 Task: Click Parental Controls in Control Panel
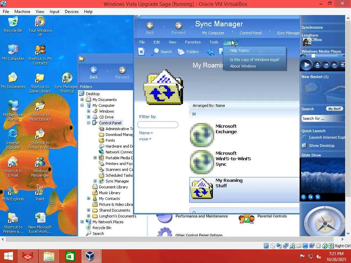click(x=262, y=217)
